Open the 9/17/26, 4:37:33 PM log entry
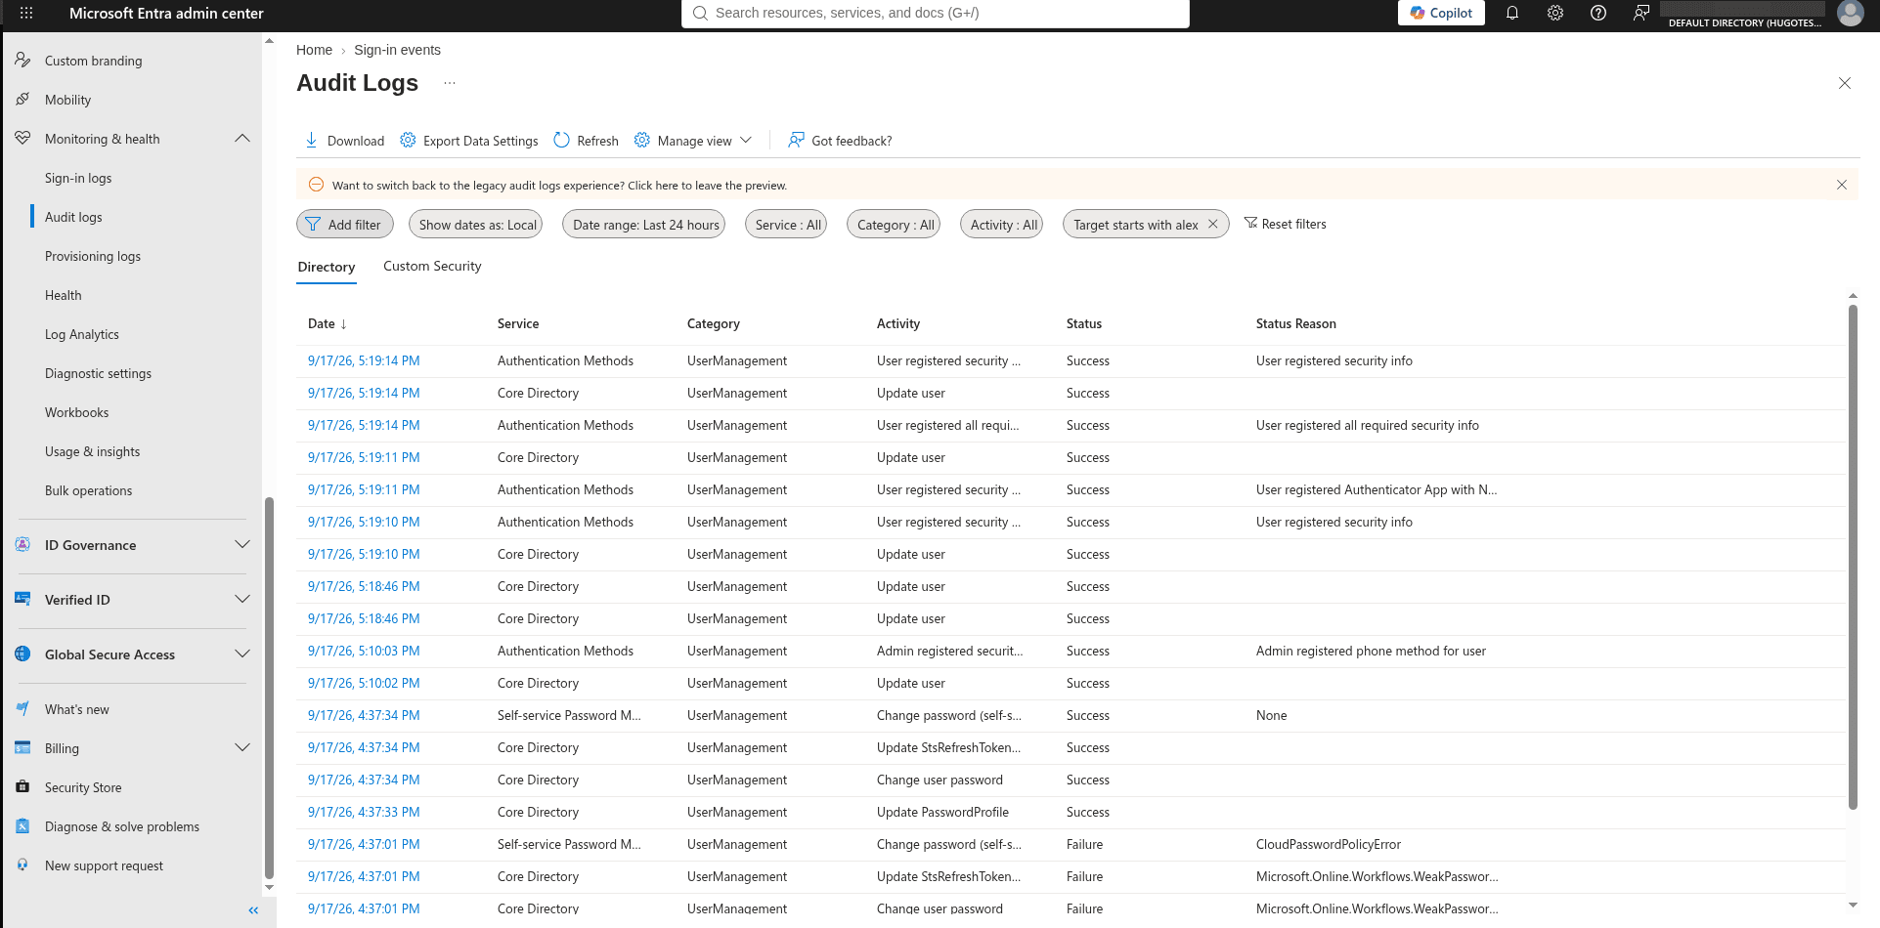The image size is (1880, 928). tap(364, 812)
